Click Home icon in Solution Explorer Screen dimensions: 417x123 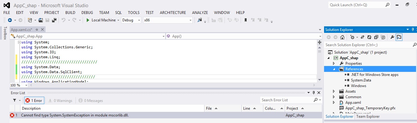click(x=342, y=37)
